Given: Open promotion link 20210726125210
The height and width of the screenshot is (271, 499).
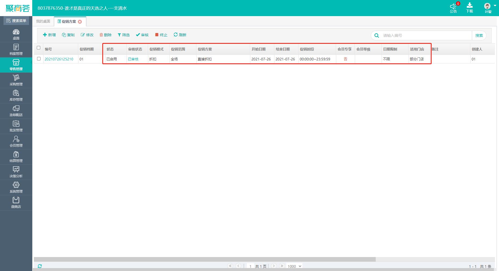Looking at the screenshot, I should coord(59,59).
